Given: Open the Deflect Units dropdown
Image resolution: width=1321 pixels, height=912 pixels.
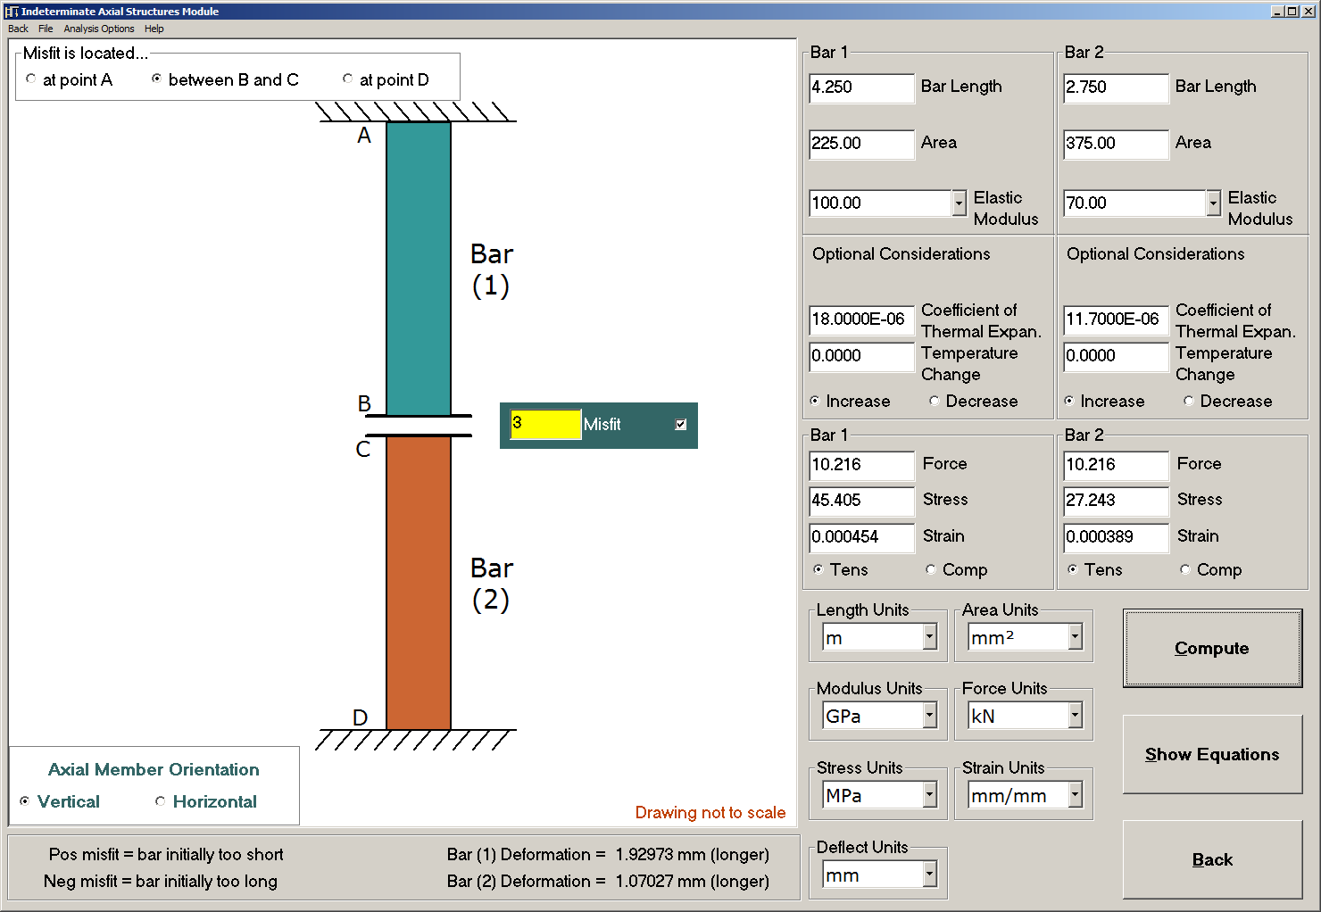Looking at the screenshot, I should 929,875.
